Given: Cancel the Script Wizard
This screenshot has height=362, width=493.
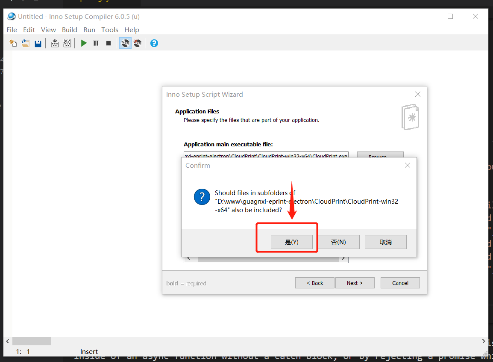Looking at the screenshot, I should tap(400, 283).
